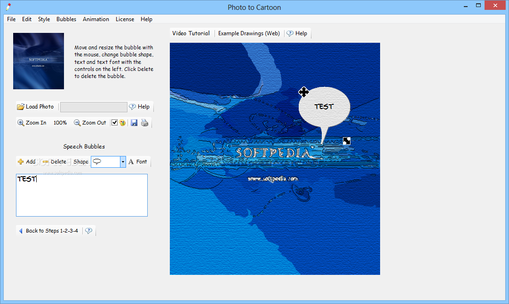Screen dimensions: 509x304
Task: Click the bubble resize handle on canvas
Action: (347, 140)
